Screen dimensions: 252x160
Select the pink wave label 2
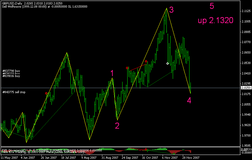click(x=117, y=126)
